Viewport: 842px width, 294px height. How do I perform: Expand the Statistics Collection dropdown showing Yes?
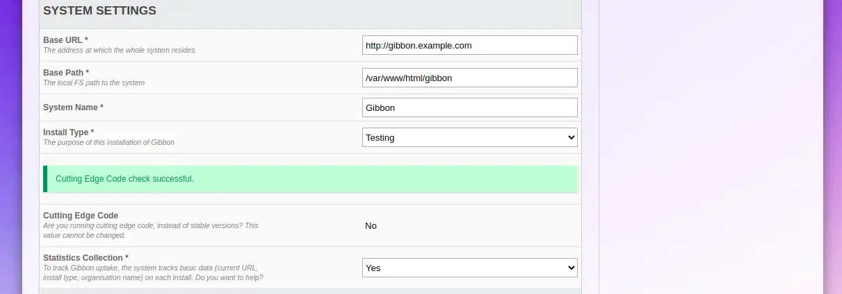pos(470,268)
